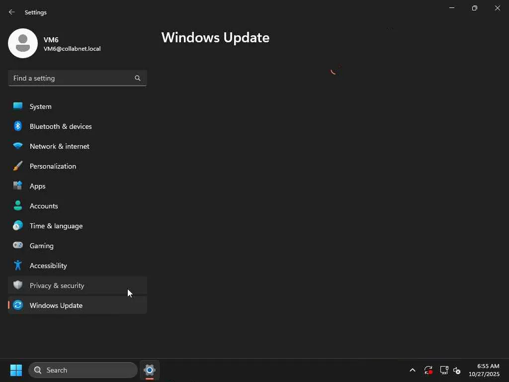Viewport: 509px width, 382px height.
Task: Click the Accounts person icon
Action: tap(18, 205)
